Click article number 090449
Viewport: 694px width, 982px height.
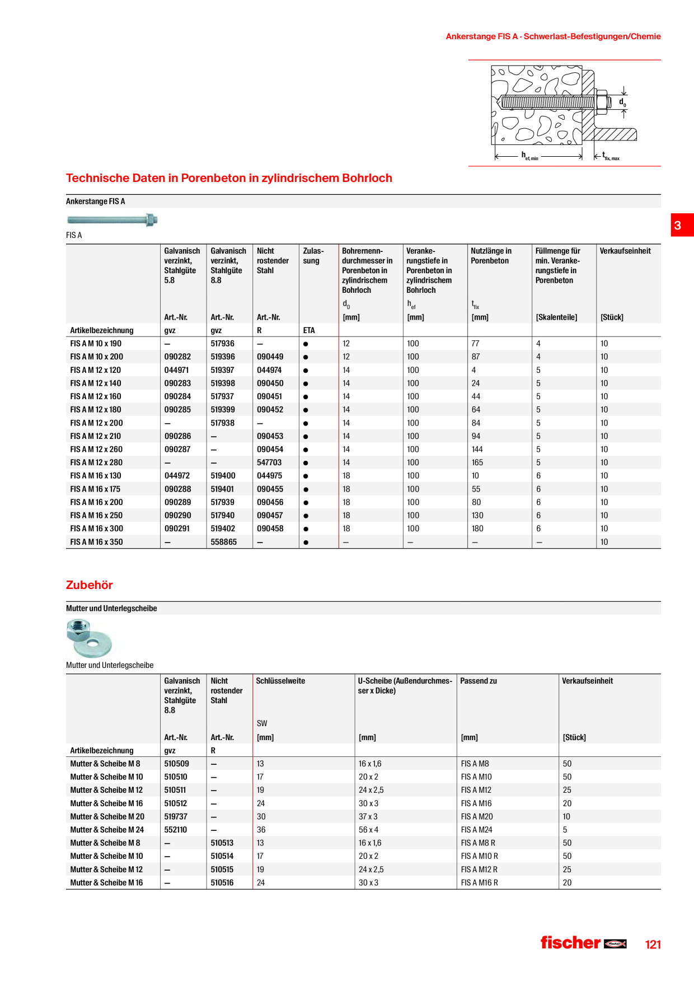[270, 357]
